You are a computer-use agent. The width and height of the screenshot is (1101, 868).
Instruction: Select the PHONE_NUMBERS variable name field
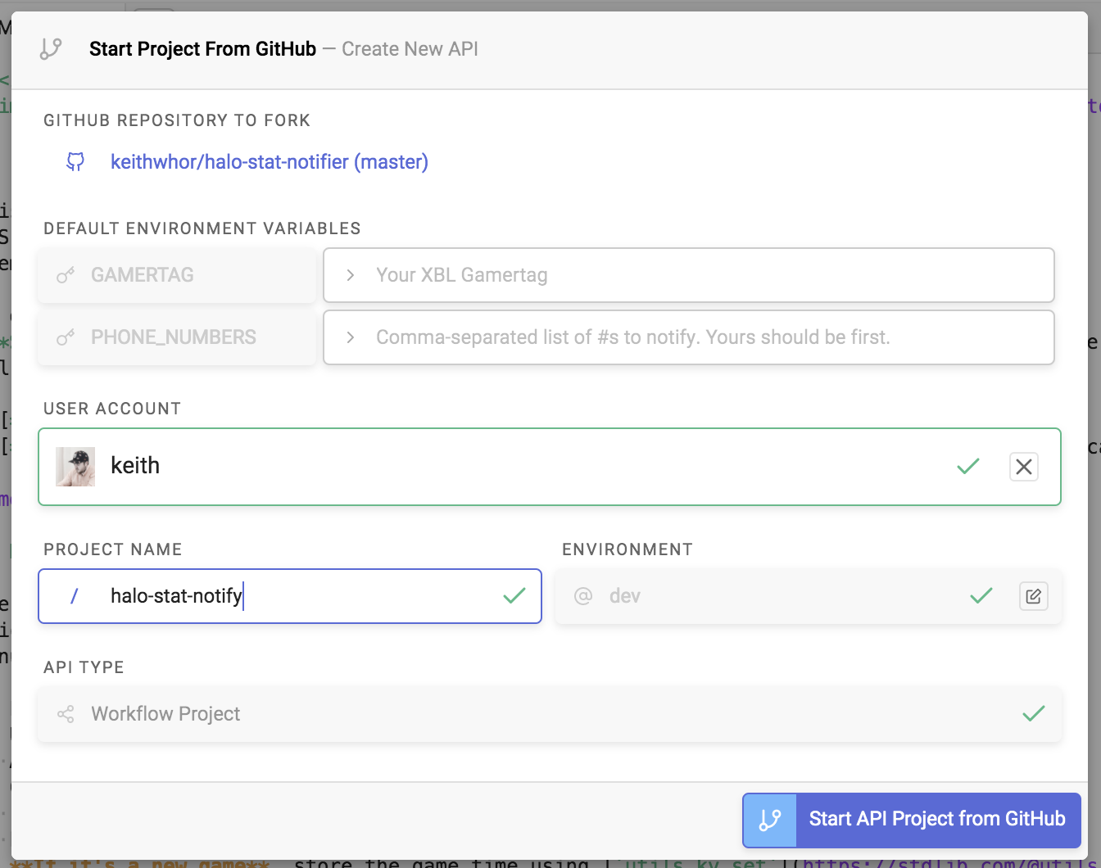[x=177, y=337]
